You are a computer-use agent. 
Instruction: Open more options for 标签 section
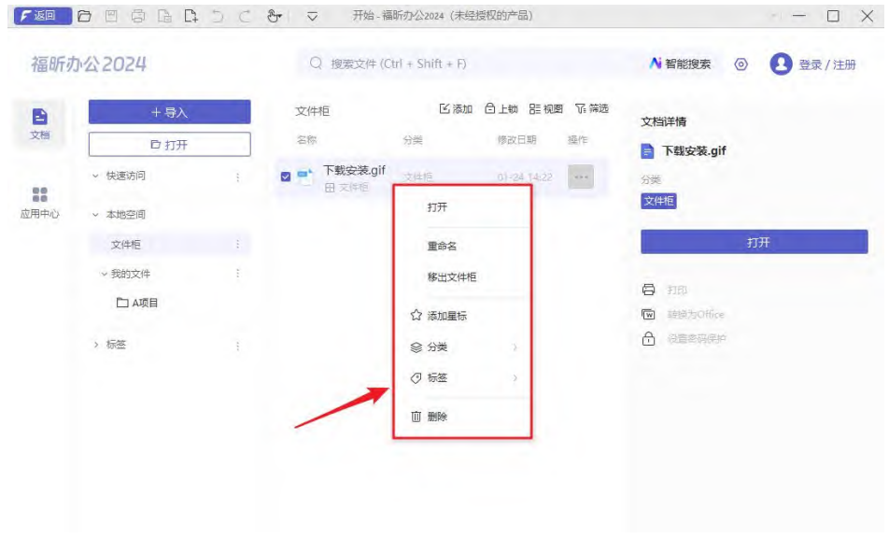[x=237, y=346]
